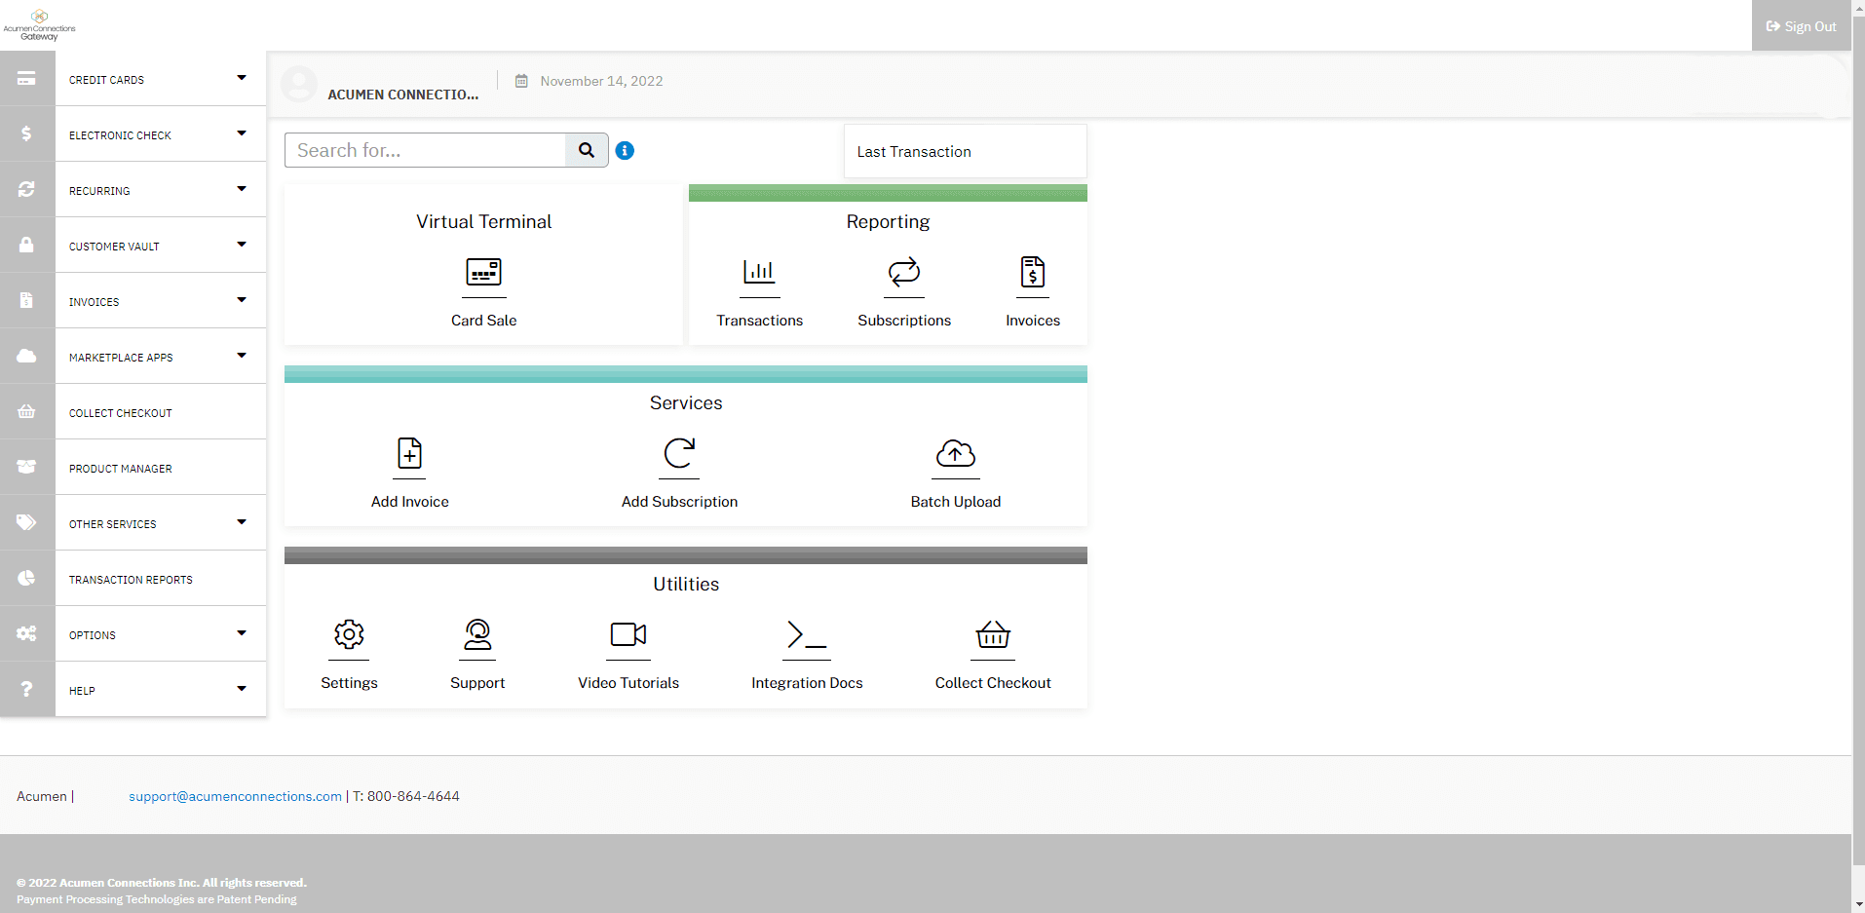Expand the Customer Vault menu arrow

point(242,245)
